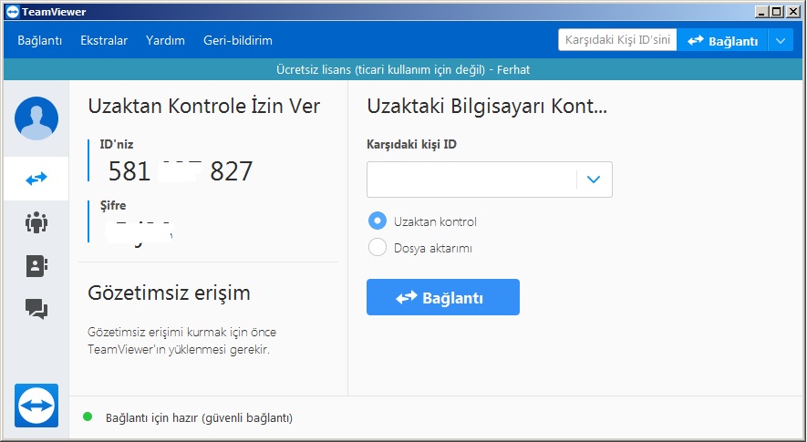Screen dimensions: 807x442
Task: Click the Bağlantı için hazır status text
Action: 199,417
